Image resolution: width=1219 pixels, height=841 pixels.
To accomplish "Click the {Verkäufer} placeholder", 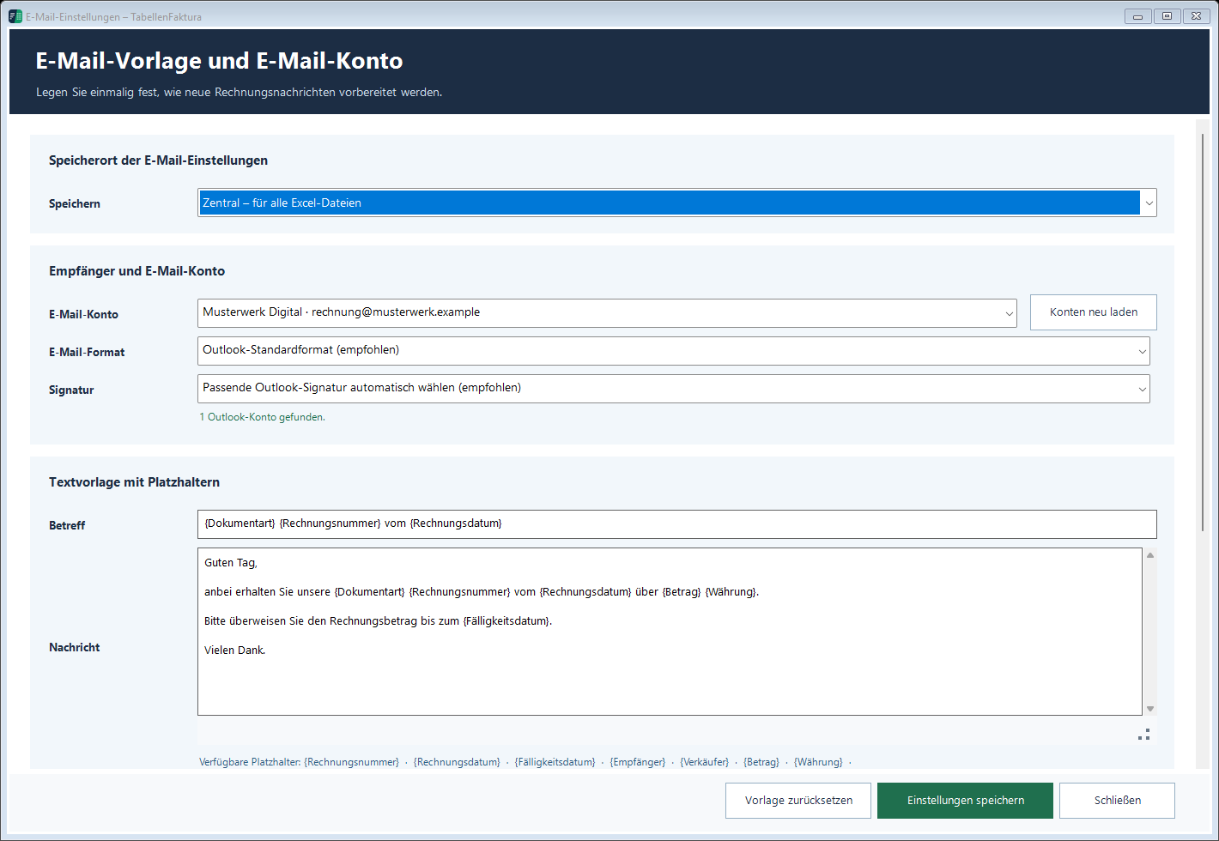I will click(704, 762).
